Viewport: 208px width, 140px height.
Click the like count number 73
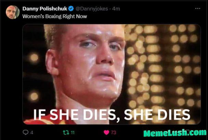[x=114, y=132]
